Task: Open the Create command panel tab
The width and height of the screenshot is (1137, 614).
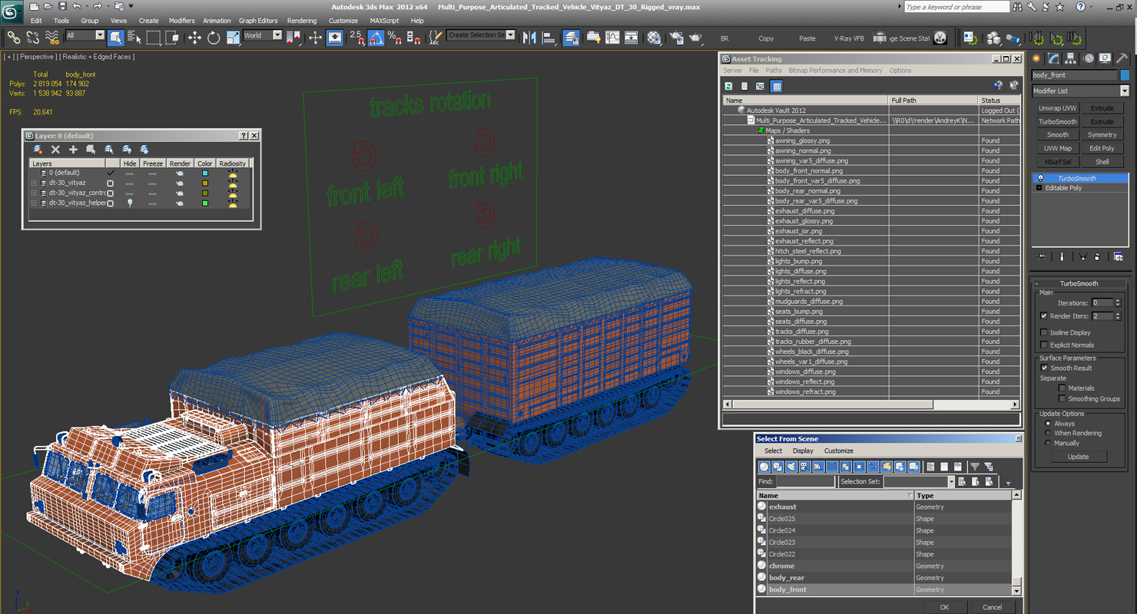Action: pyautogui.click(x=1036, y=58)
